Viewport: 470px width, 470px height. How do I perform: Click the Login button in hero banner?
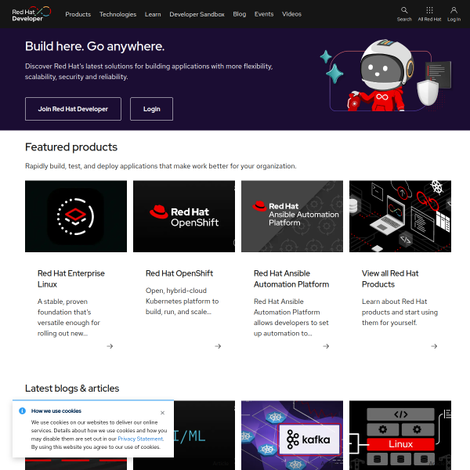click(x=152, y=109)
